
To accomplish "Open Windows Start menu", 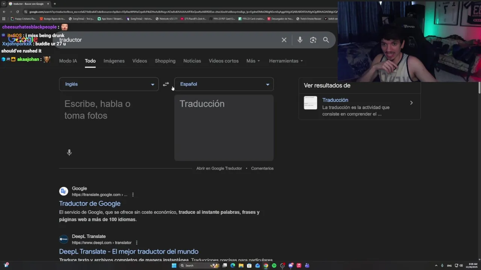I will (x=174, y=265).
